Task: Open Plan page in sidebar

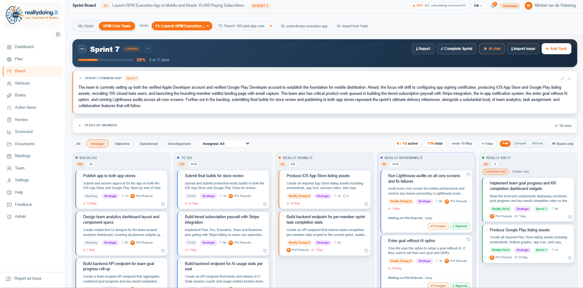Action: pos(32,59)
